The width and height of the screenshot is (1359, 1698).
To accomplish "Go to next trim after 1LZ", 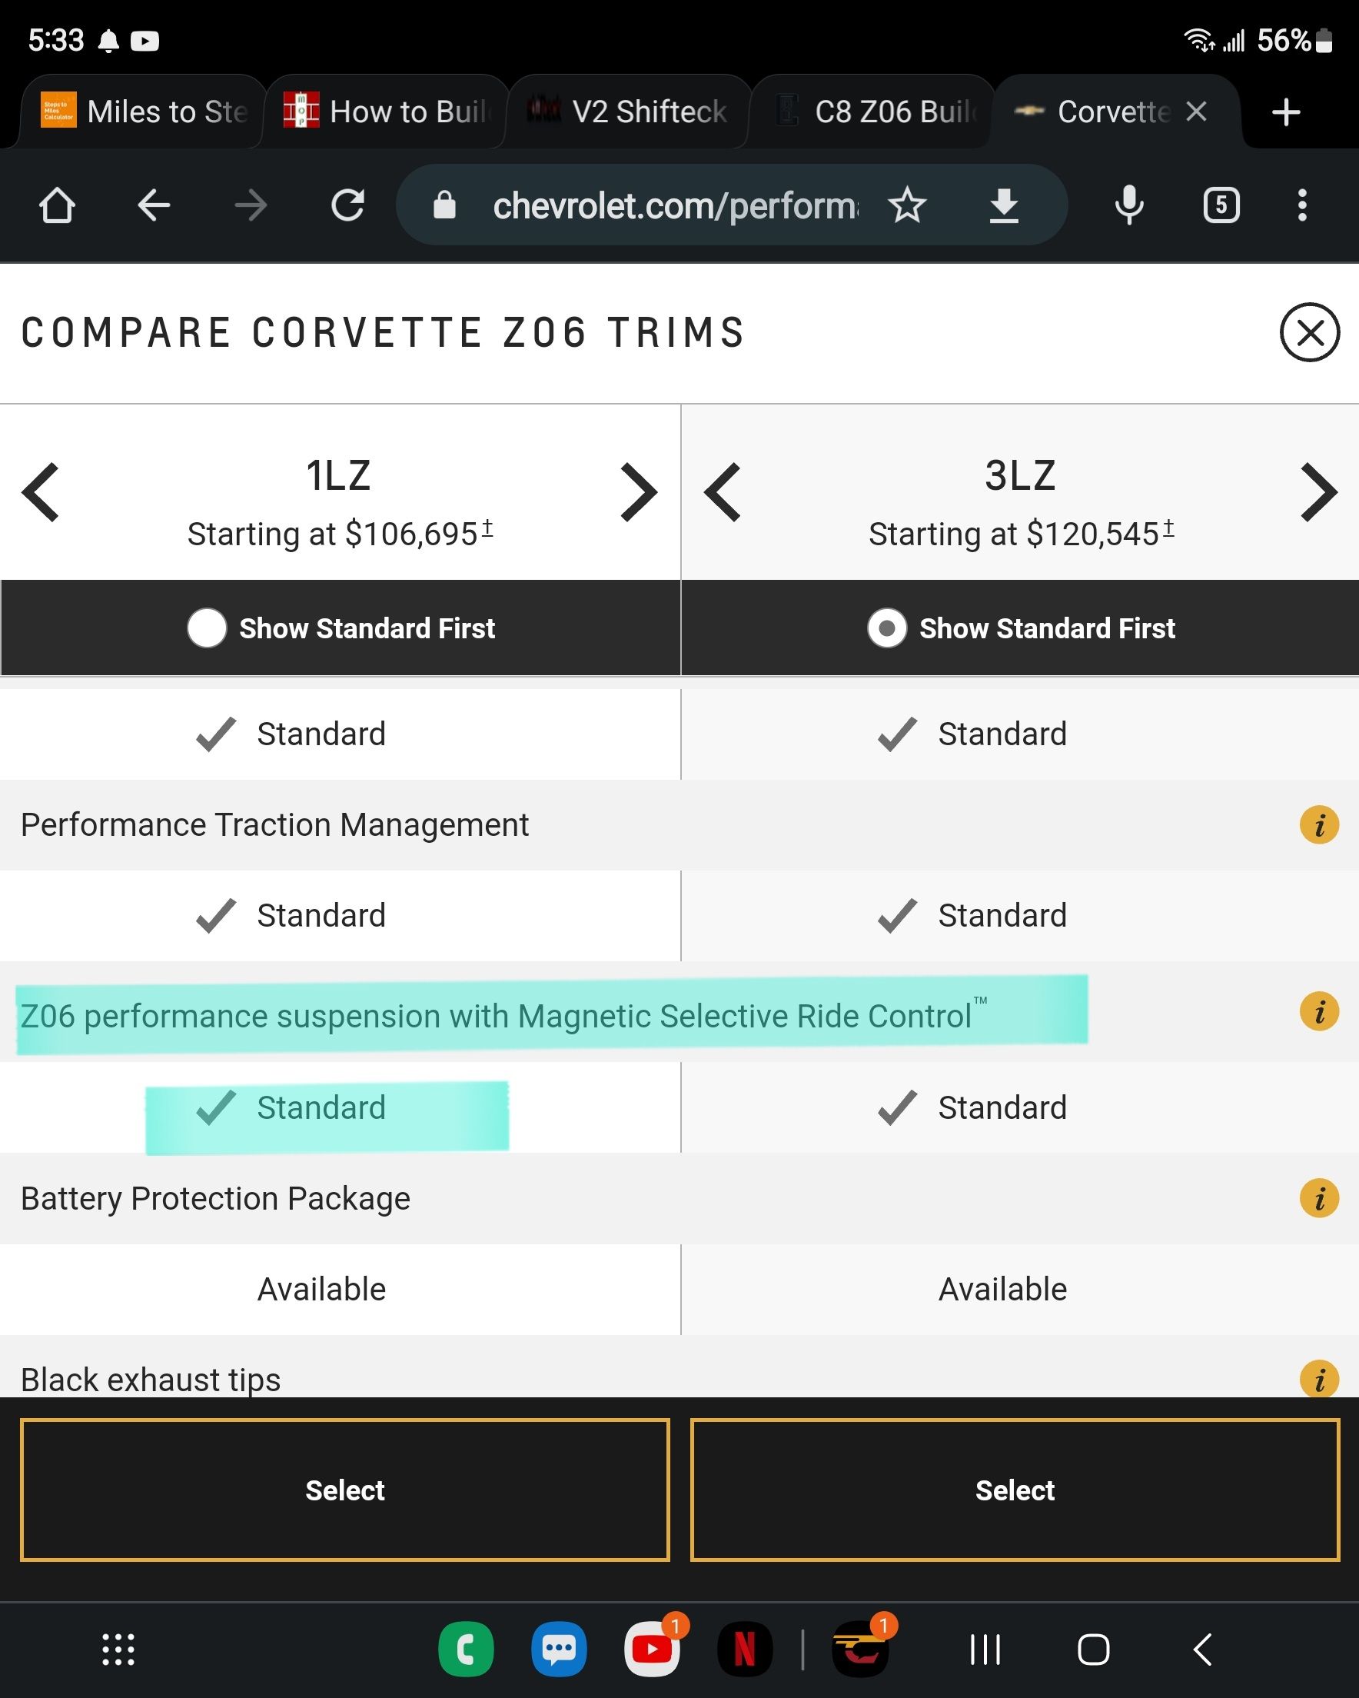I will click(638, 493).
